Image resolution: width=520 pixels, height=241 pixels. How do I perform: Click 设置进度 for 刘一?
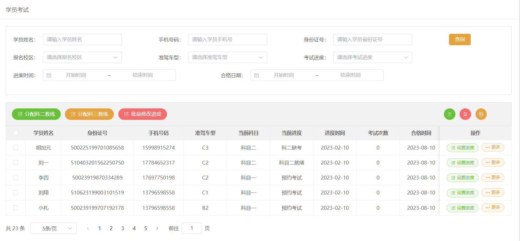462,163
